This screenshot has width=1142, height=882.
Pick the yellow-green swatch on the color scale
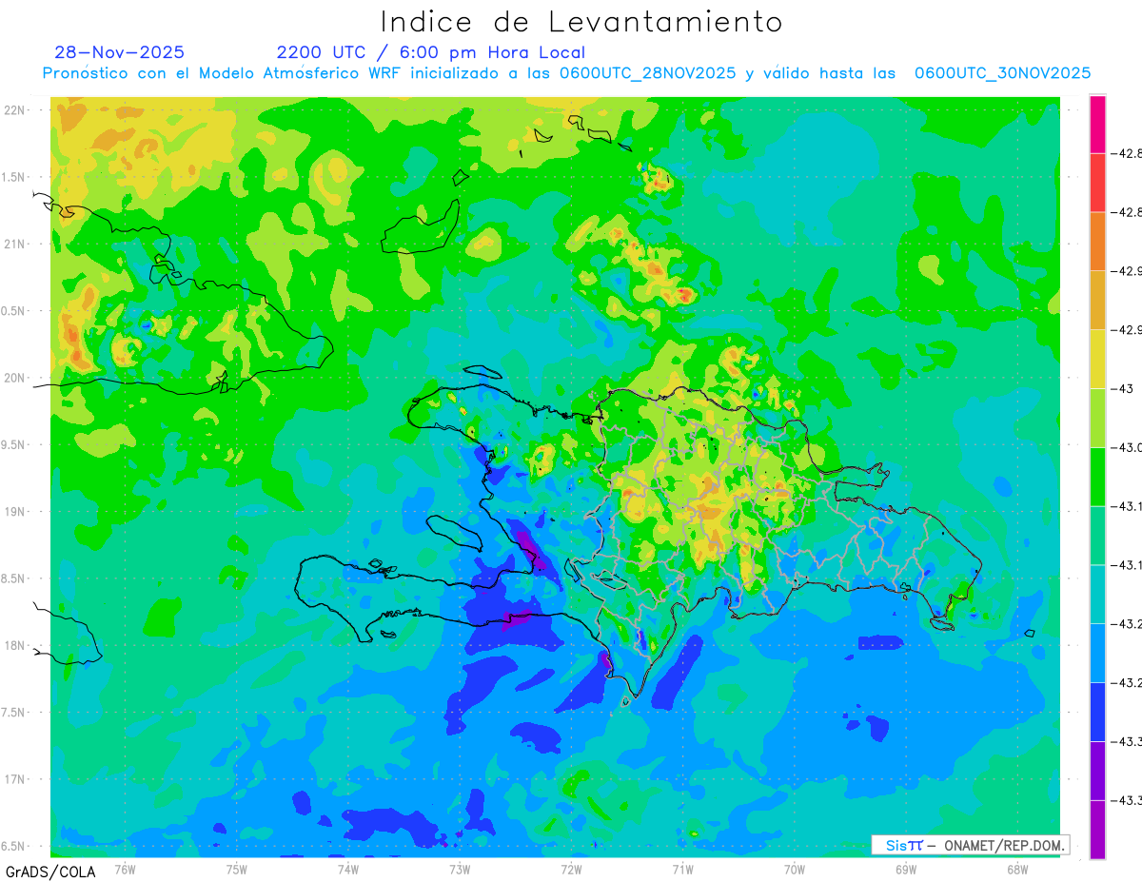coord(1097,418)
